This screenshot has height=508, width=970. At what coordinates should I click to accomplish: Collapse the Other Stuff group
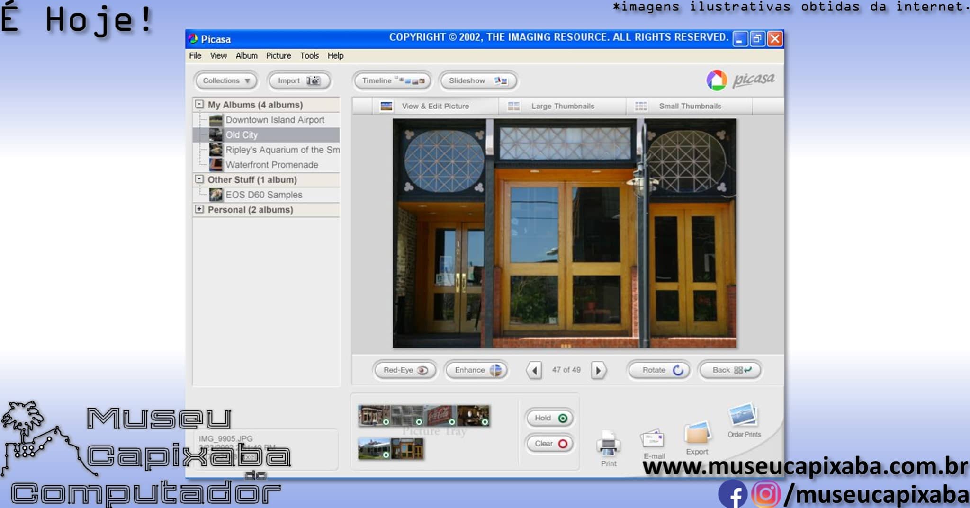click(199, 179)
